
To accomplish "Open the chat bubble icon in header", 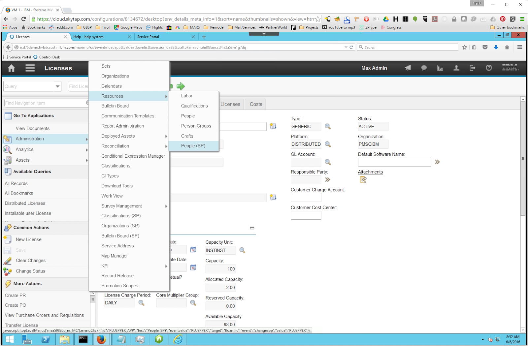I will [424, 68].
